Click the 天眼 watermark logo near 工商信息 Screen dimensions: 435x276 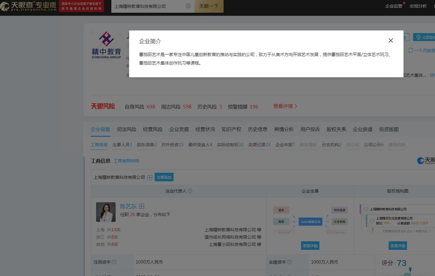click(420, 161)
